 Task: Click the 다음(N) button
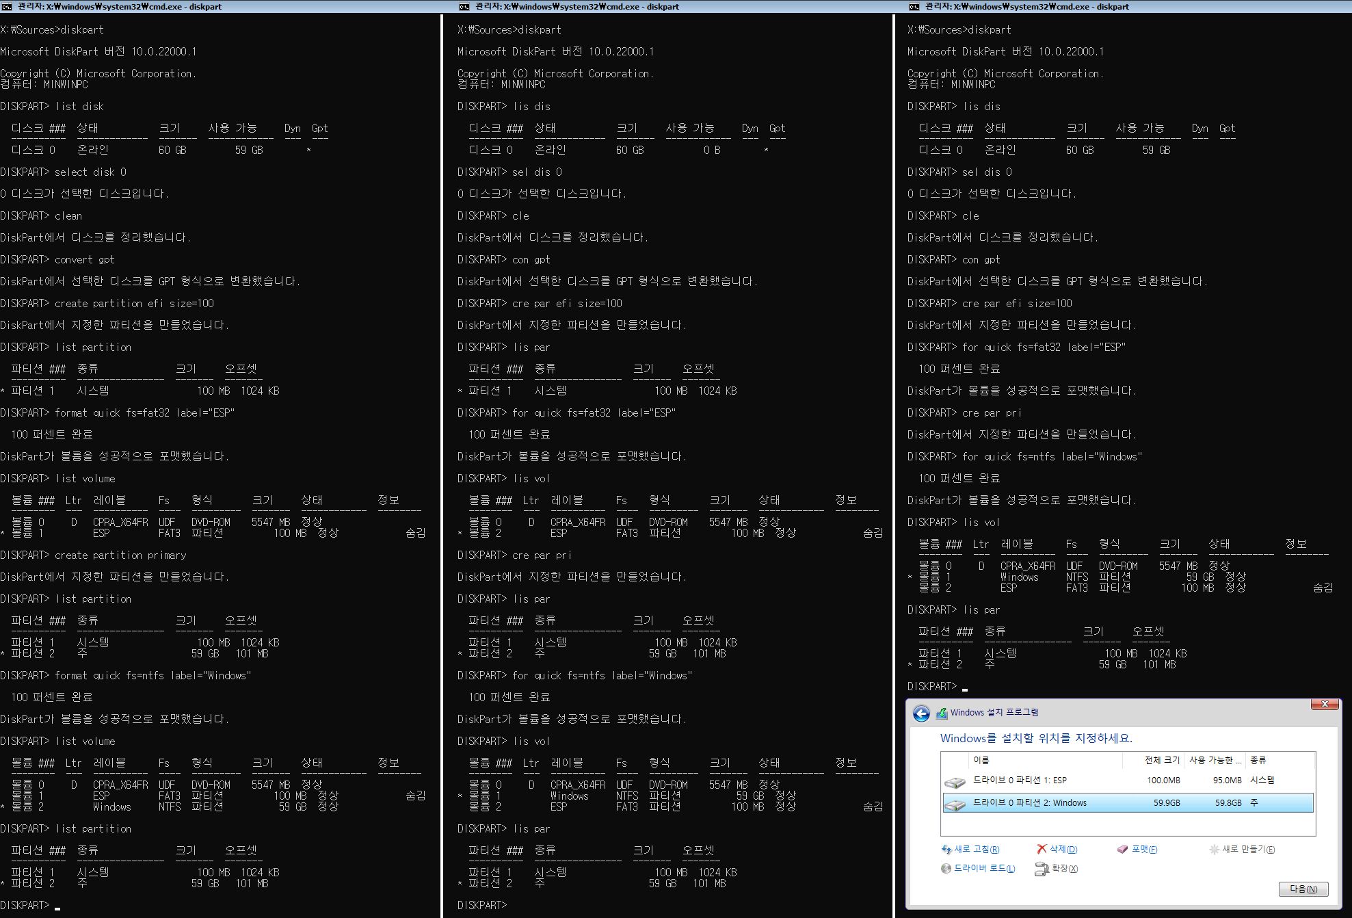coord(1303,889)
